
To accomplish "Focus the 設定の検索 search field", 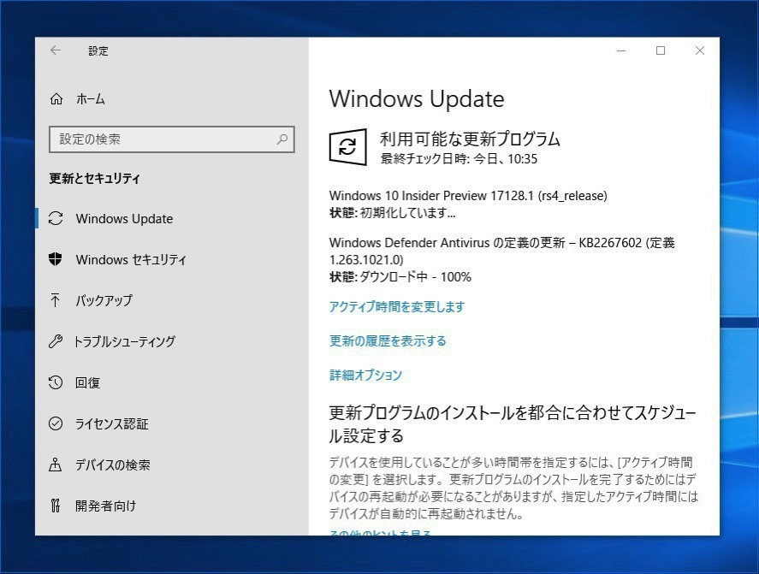I will pyautogui.click(x=172, y=139).
